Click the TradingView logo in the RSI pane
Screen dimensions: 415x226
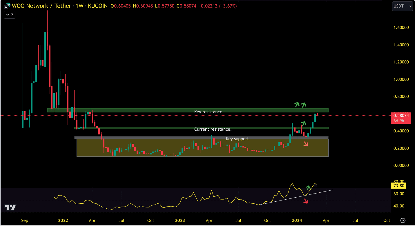[x=10, y=207]
